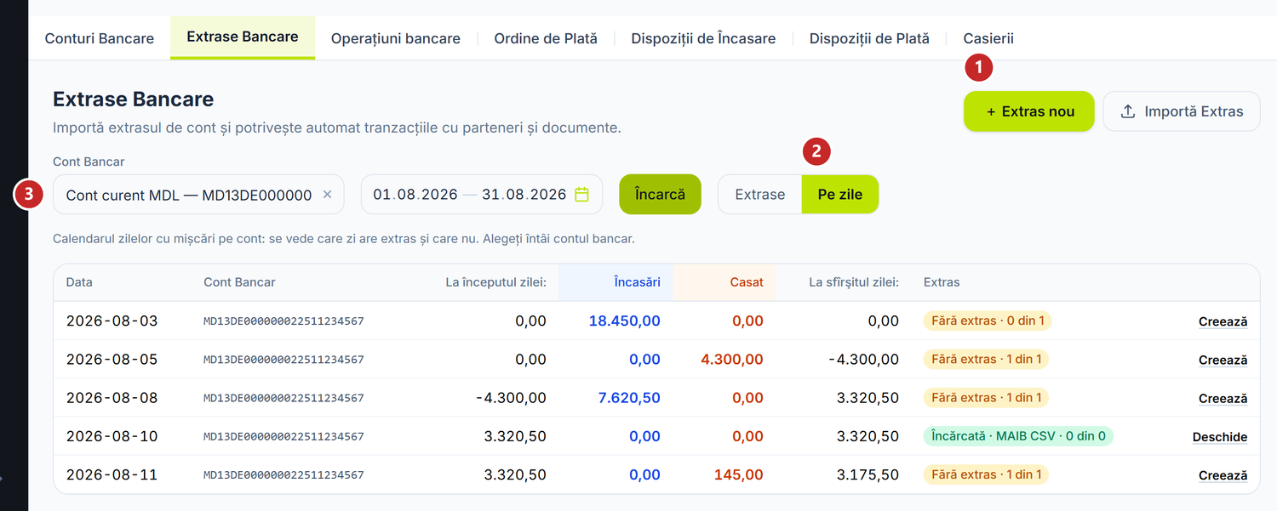Select the Data column header
1277x511 pixels.
(x=79, y=282)
